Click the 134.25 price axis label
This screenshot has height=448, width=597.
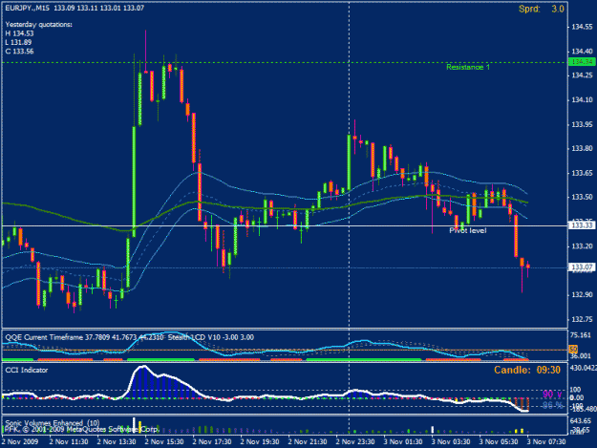pos(582,75)
